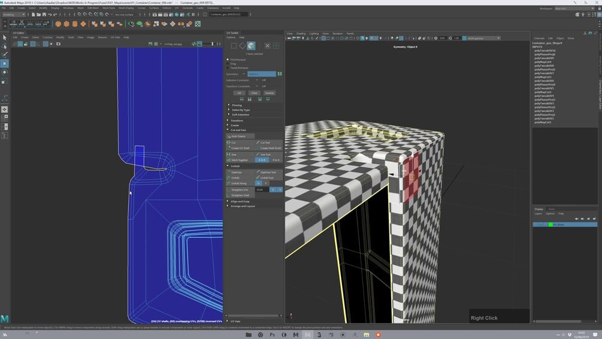Select the Sew Tool in UV Toolkit

point(269,155)
